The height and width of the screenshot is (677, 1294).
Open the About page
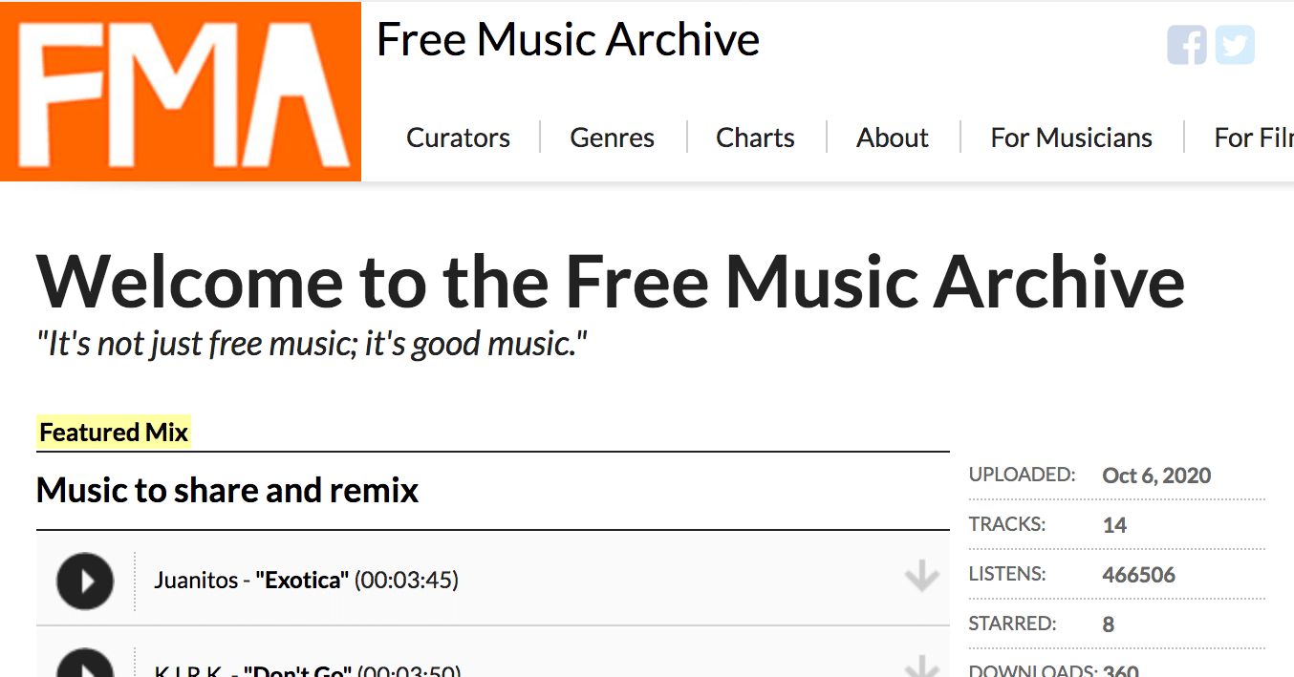click(891, 138)
